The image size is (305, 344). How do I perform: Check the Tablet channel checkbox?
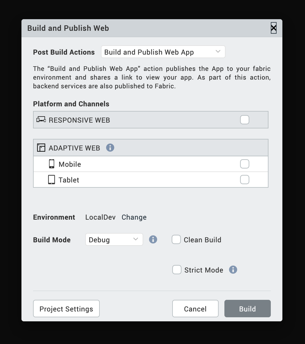coord(245,180)
